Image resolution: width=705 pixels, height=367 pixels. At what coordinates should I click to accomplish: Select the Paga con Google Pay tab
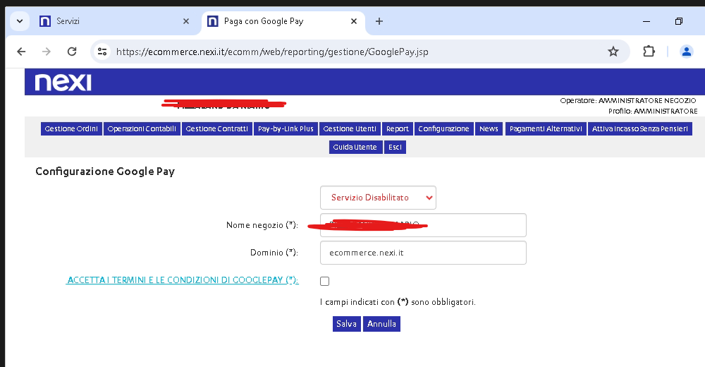tap(283, 21)
